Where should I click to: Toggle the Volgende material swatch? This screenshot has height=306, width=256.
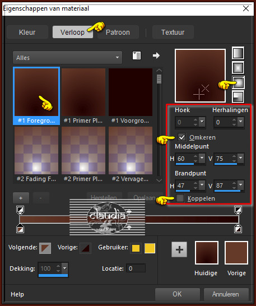pyautogui.click(x=45, y=248)
